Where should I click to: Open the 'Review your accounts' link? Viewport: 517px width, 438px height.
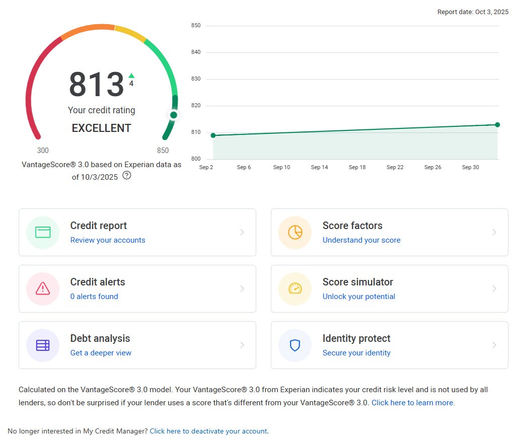click(108, 240)
